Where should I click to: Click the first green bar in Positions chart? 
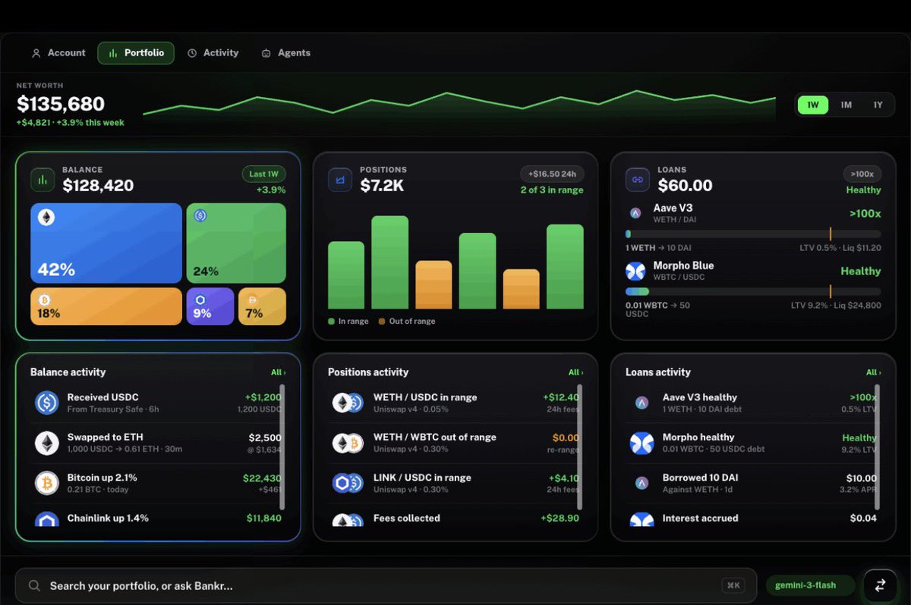(346, 275)
